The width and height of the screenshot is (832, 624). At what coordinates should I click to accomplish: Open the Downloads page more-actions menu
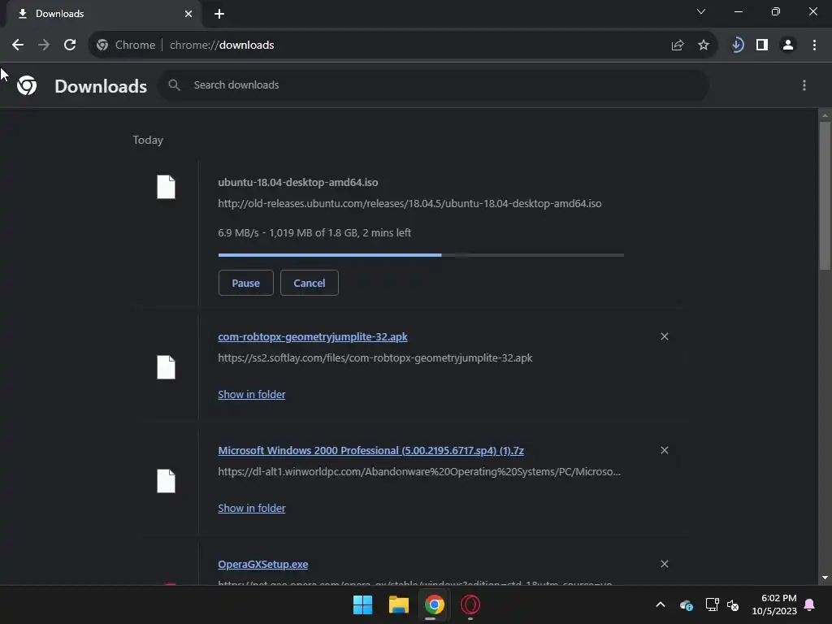[804, 85]
